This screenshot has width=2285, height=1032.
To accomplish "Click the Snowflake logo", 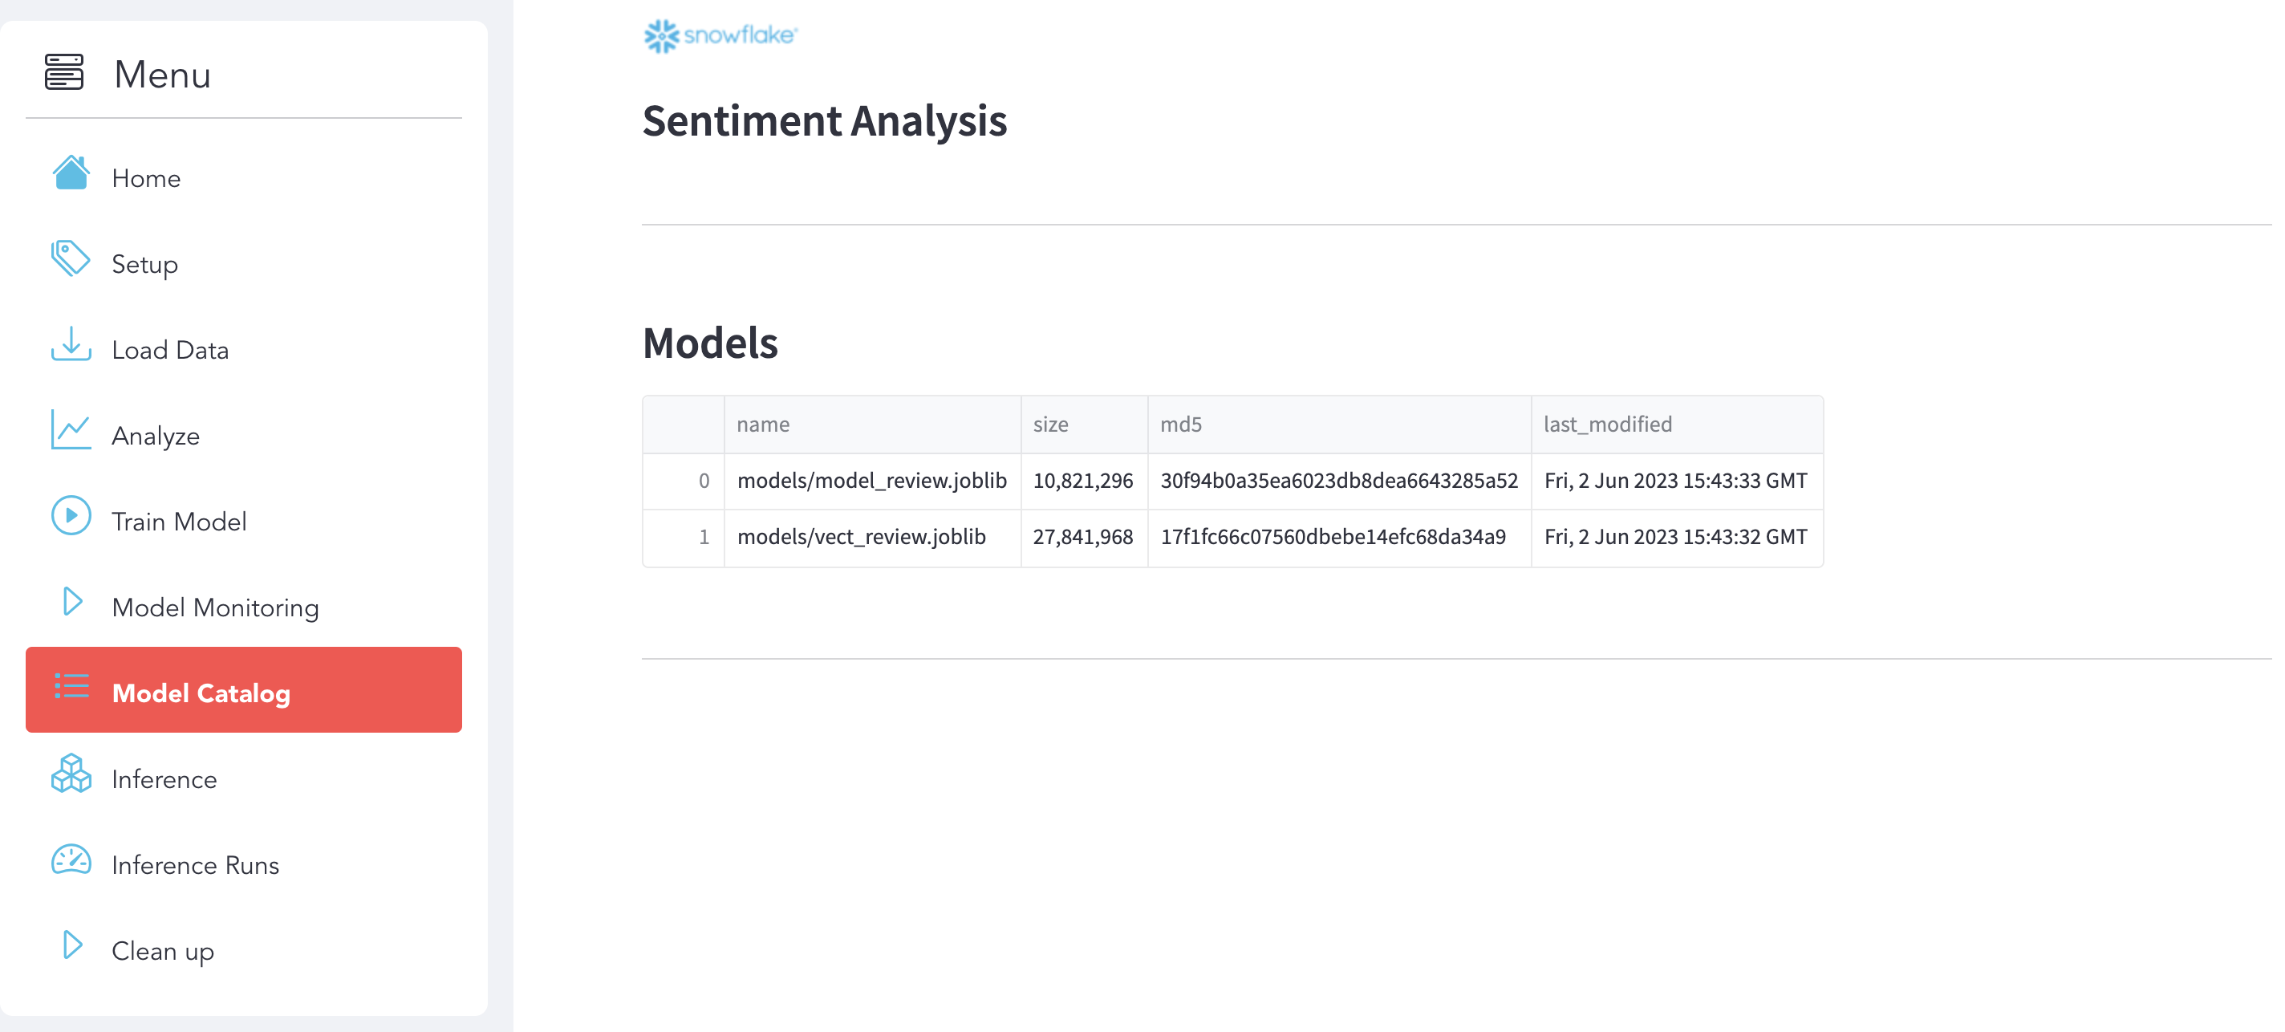I will [720, 35].
